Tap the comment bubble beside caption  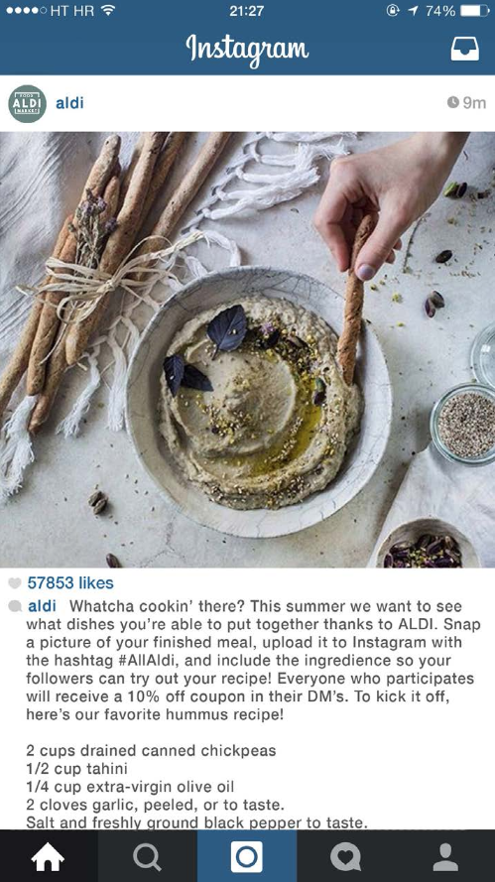[x=15, y=606]
